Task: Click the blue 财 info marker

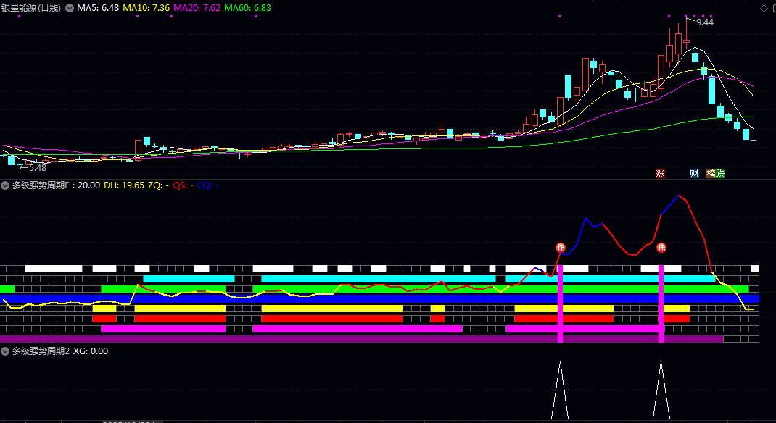Action: tap(694, 173)
